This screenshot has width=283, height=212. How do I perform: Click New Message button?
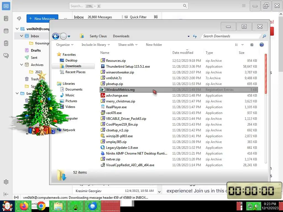tap(42, 18)
